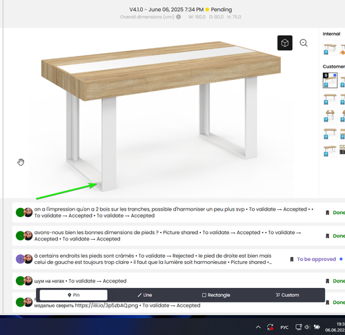Click the 'Internal' section heading

click(331, 34)
